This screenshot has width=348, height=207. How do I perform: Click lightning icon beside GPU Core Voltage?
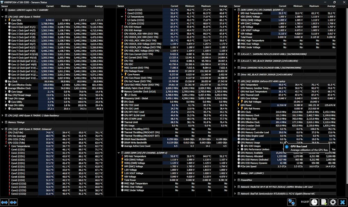point(239,99)
